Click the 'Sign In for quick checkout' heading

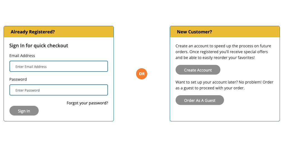(39, 46)
